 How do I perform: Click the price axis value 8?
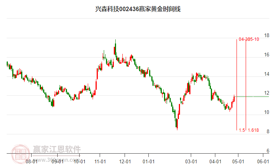268,131
